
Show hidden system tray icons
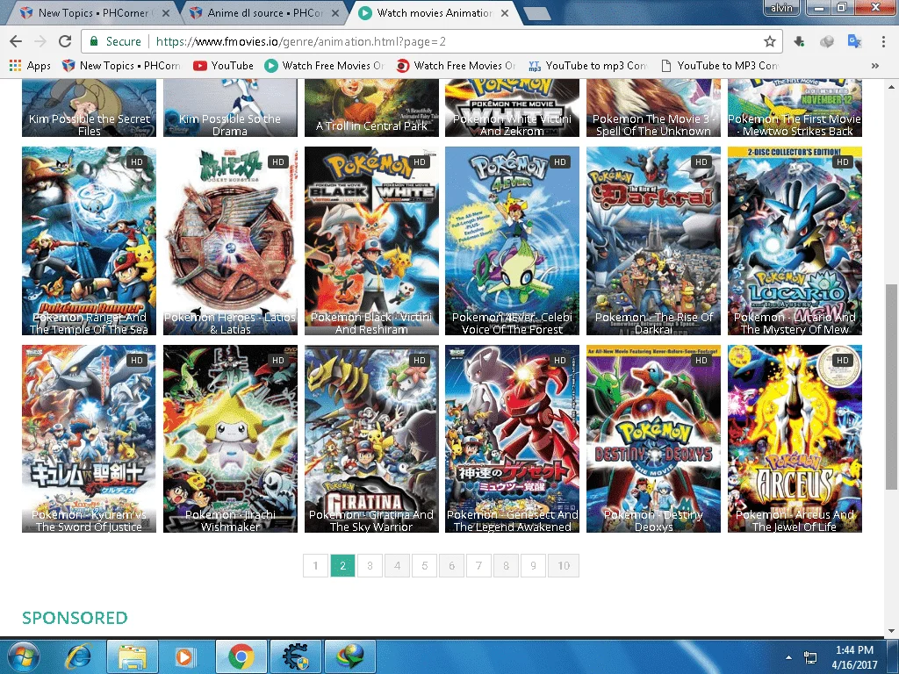(x=789, y=657)
